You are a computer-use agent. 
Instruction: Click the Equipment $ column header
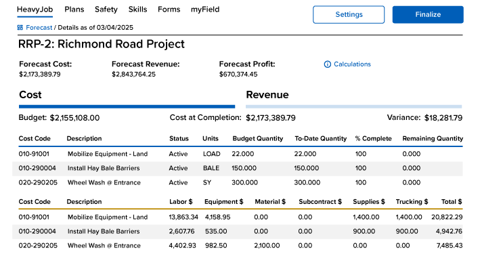pos(224,202)
